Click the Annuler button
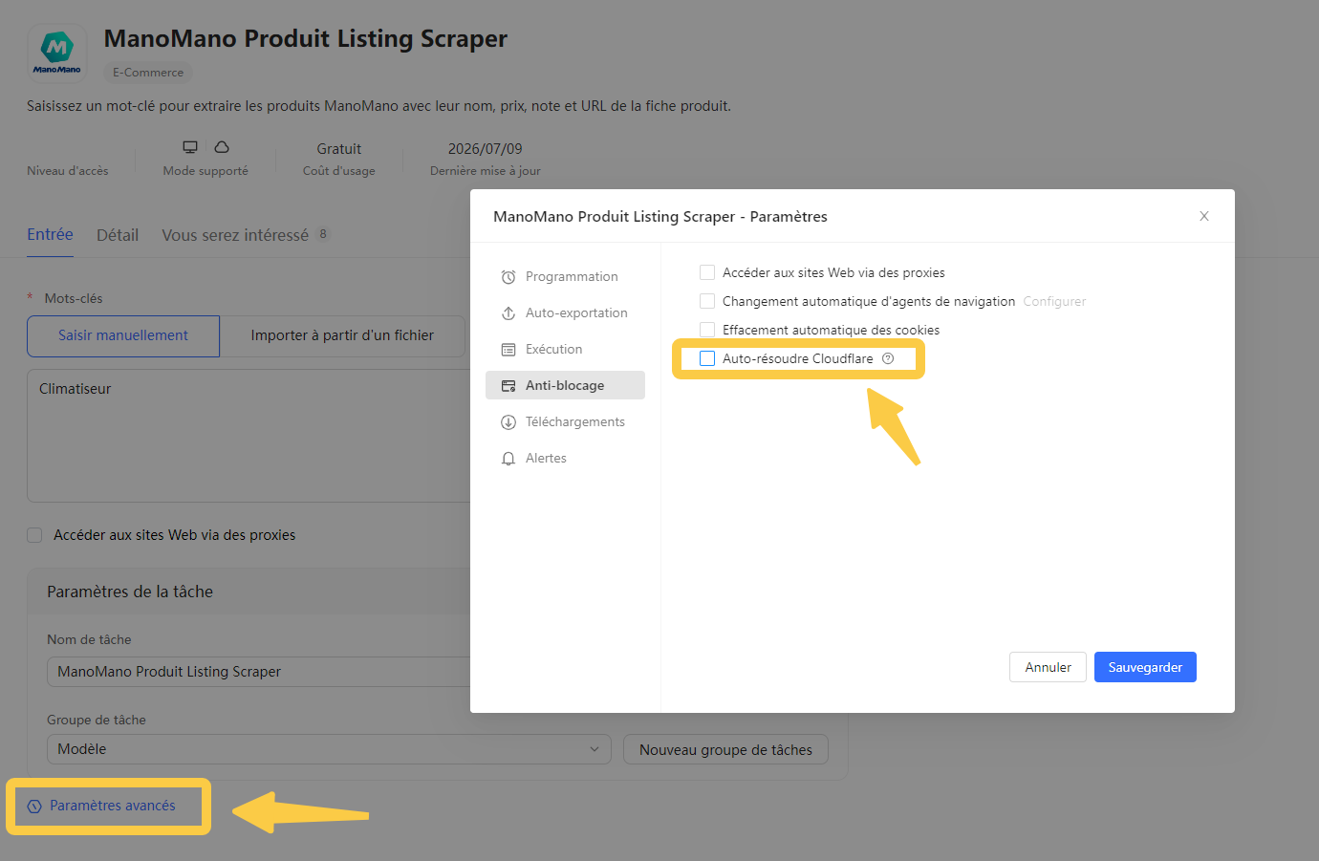Screen dimensions: 1319x861 pos(1048,667)
